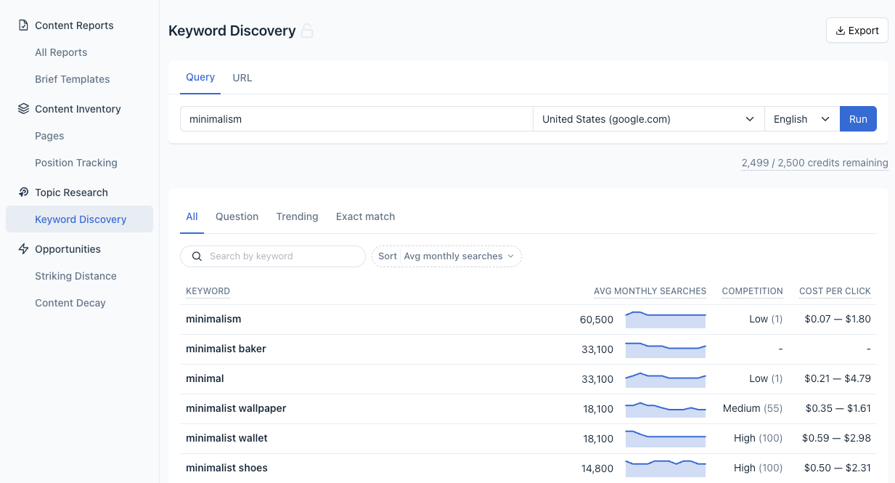895x483 pixels.
Task: Open Striking Distance under Opportunities
Action: click(x=75, y=276)
